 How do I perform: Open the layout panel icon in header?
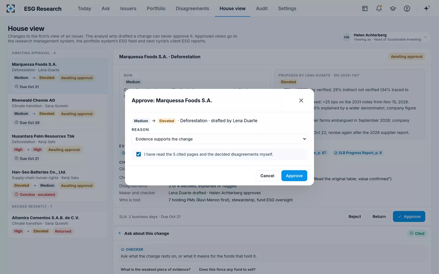pyautogui.click(x=365, y=9)
